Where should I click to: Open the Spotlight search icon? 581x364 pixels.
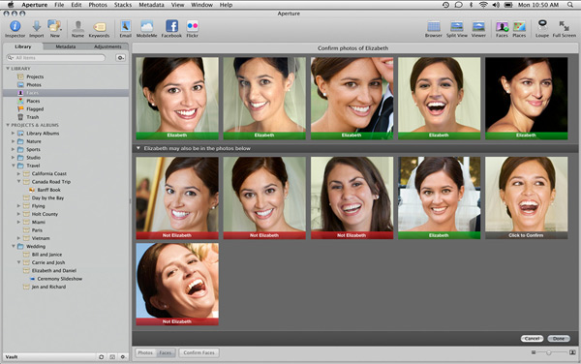(x=570, y=5)
